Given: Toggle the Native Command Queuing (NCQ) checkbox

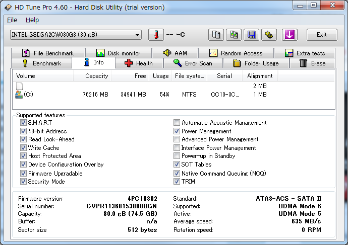Looking at the screenshot, I should pyautogui.click(x=177, y=173).
